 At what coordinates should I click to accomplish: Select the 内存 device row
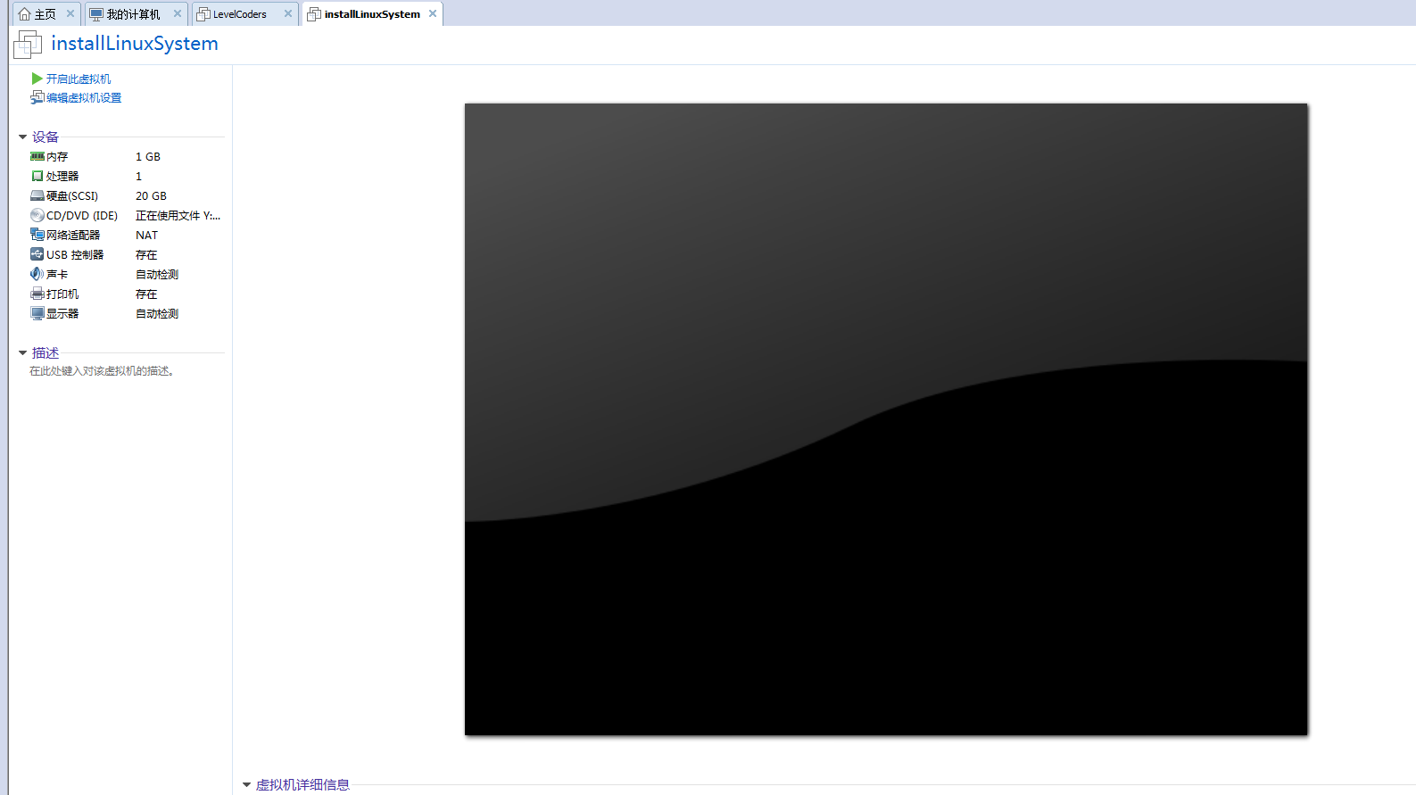126,156
